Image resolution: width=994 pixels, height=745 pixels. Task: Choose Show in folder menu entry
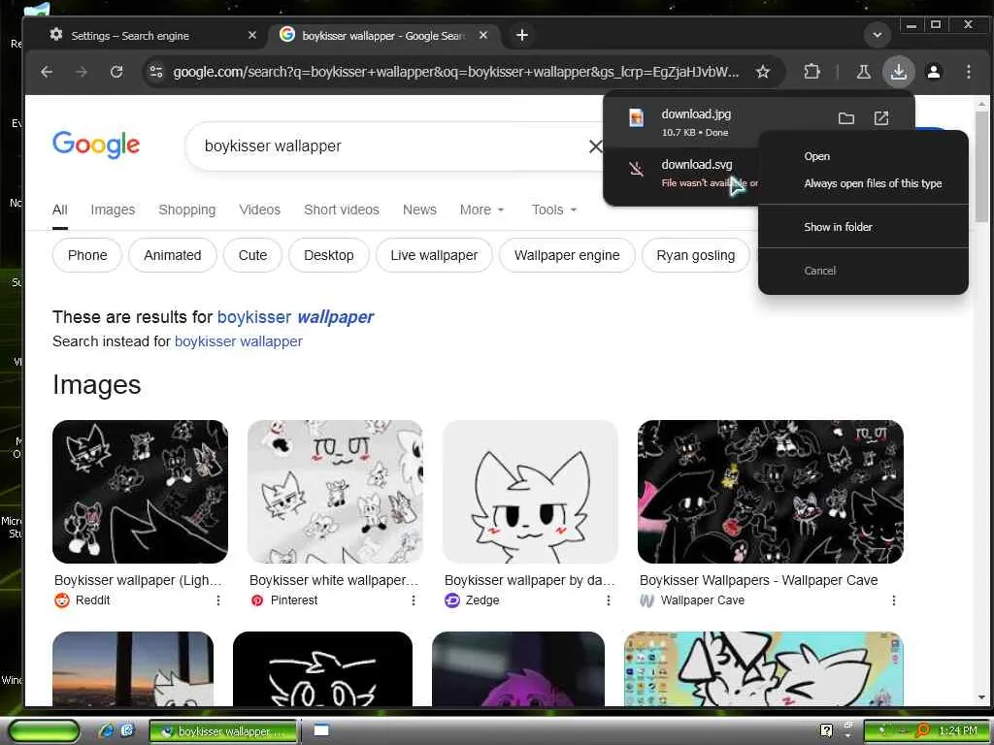click(863, 227)
